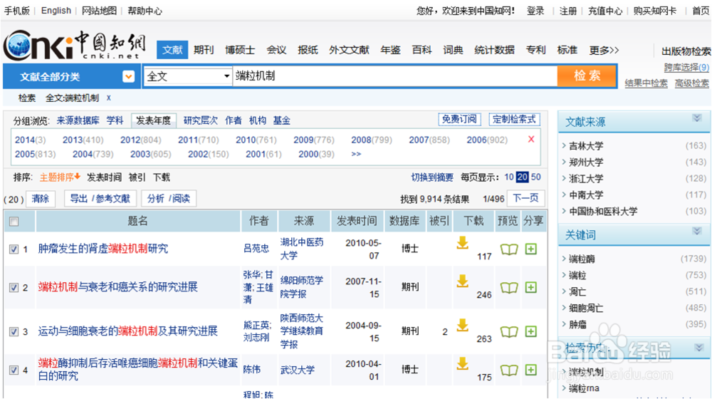Viewport: 712px width, 399px height.
Task: Open the 外文文献 tab
Action: (x=349, y=50)
